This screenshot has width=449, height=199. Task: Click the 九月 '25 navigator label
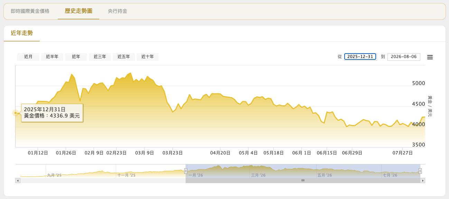tap(54, 175)
